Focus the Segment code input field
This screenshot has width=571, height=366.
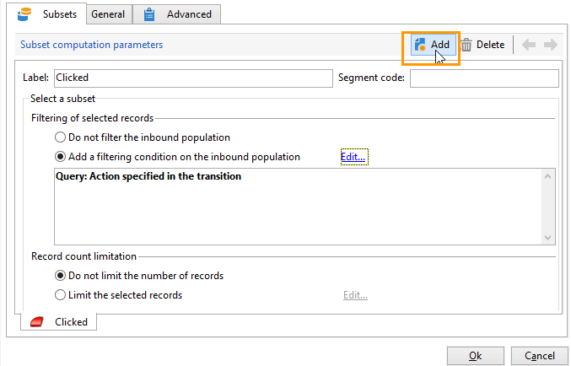coord(484,78)
